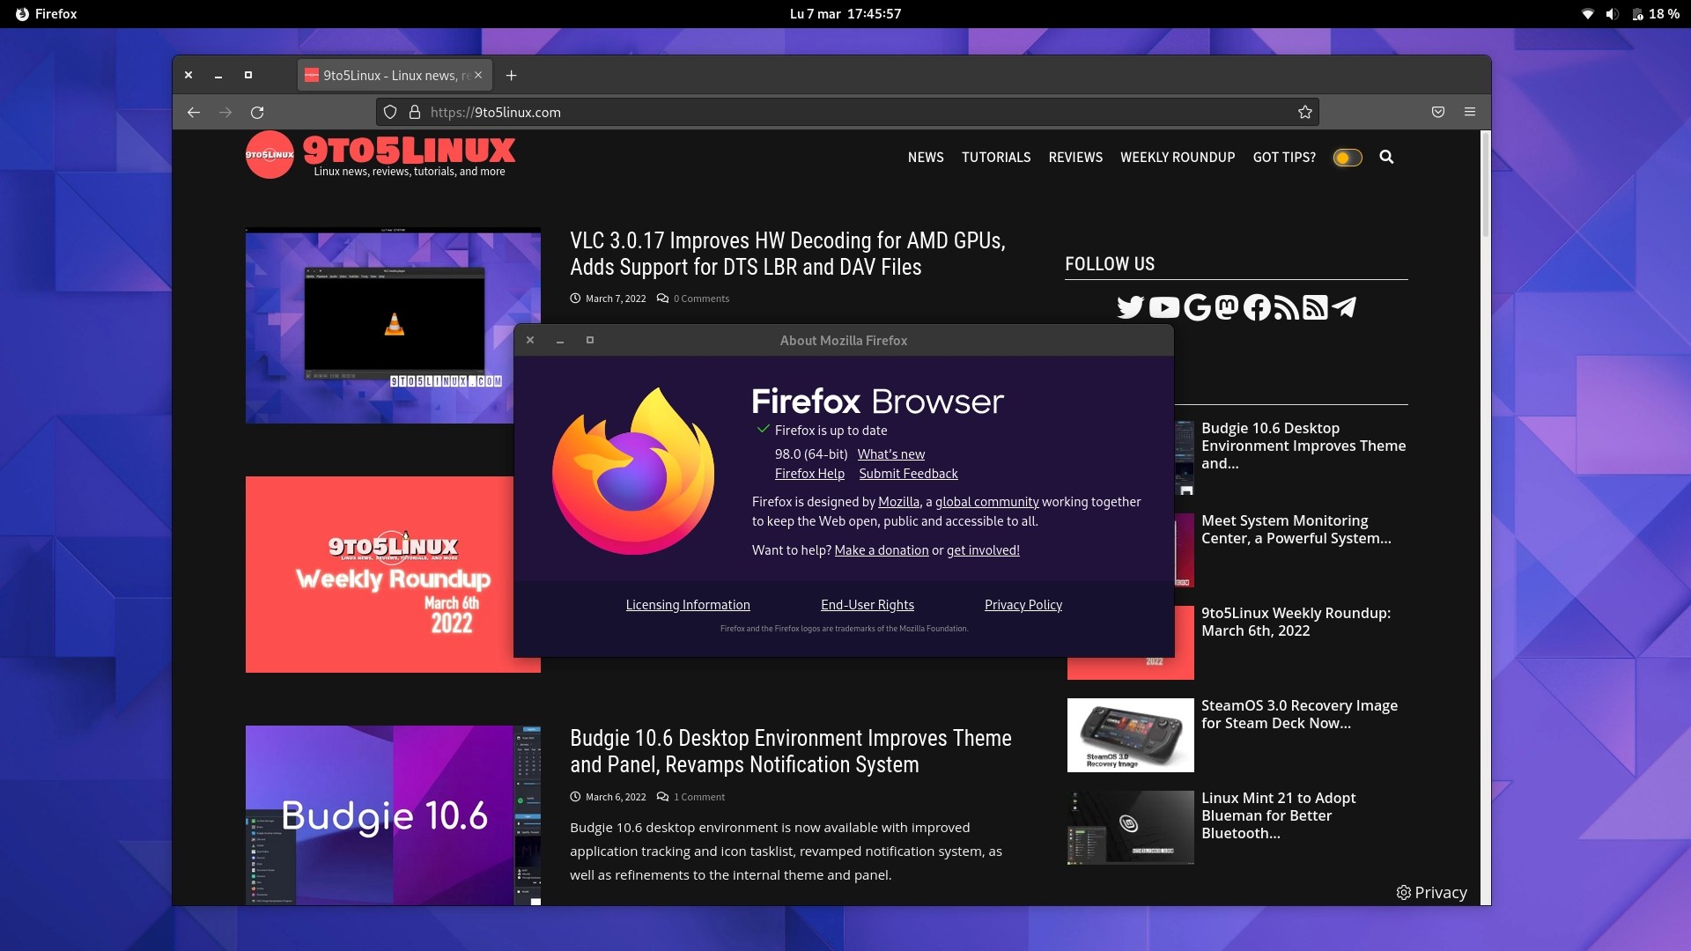Open the VLC 3.0.17 article headline

coord(787,254)
